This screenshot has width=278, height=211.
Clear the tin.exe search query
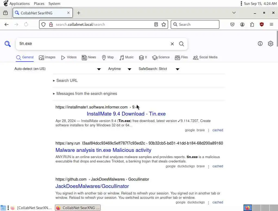coord(172,44)
